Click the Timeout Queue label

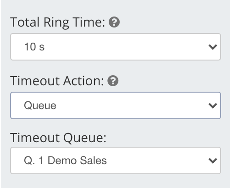pyautogui.click(x=58, y=138)
